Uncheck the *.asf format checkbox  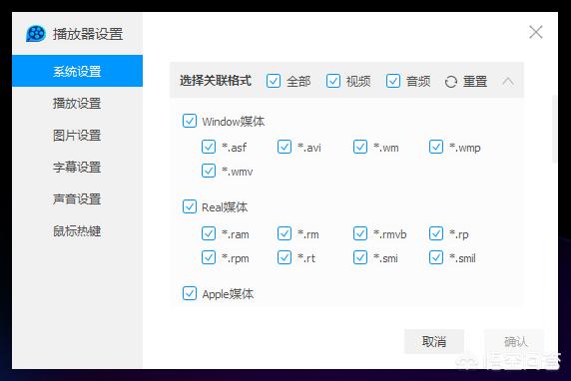[x=209, y=147]
